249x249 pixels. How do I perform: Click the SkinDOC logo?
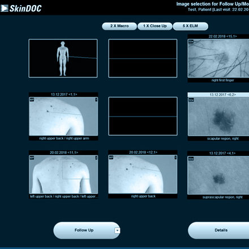pos(21,8)
